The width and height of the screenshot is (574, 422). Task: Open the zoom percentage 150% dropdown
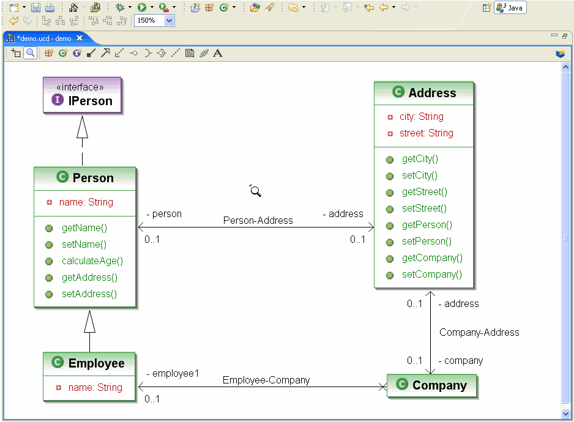[x=170, y=21]
